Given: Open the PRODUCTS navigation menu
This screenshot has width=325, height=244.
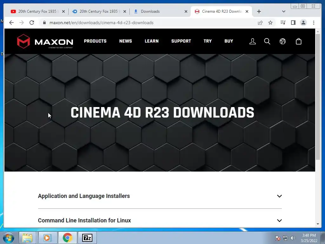Looking at the screenshot, I should point(95,41).
